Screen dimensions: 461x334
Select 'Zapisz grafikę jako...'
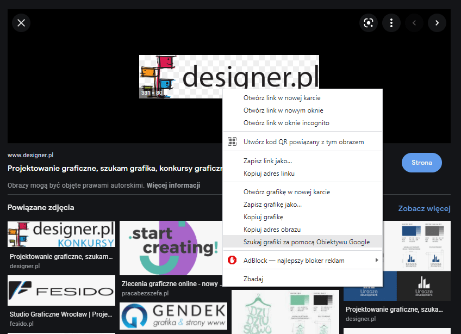pos(272,205)
